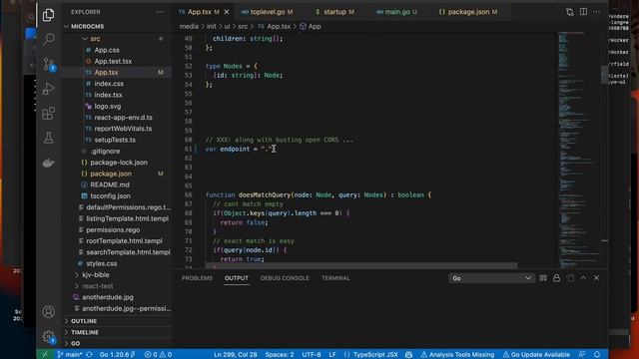
Task: Open notifications bell in status bar
Action: click(597, 355)
